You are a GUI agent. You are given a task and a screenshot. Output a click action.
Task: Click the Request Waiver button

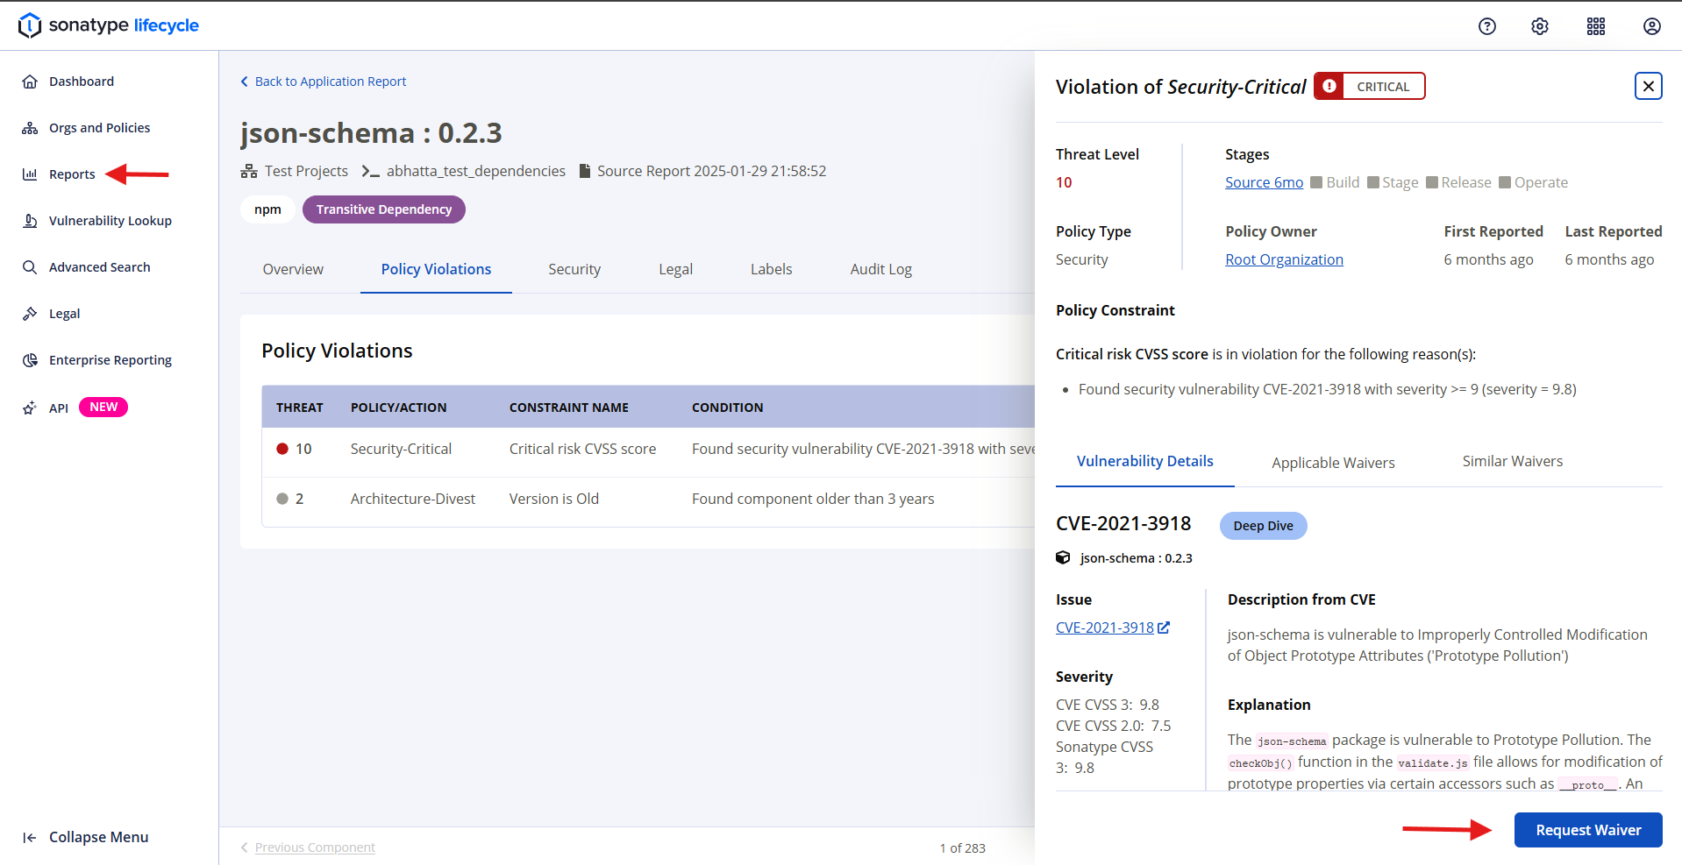pos(1588,830)
